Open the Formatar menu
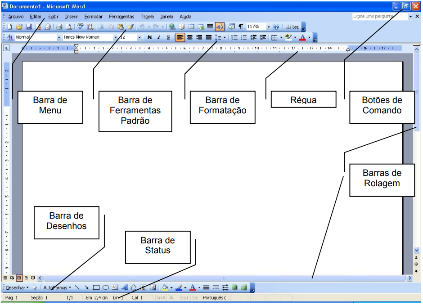 click(94, 17)
